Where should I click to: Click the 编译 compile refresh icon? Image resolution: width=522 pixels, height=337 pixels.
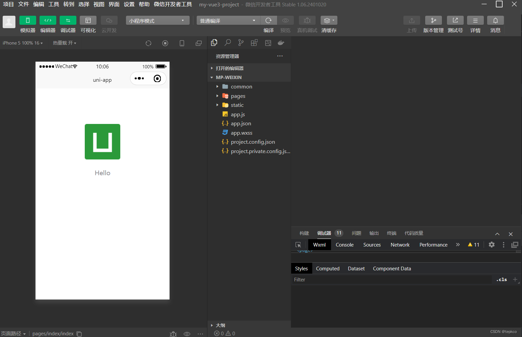click(x=269, y=20)
